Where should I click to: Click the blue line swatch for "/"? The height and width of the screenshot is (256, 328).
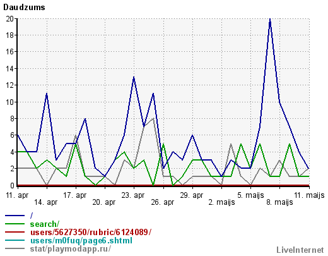[15, 216]
